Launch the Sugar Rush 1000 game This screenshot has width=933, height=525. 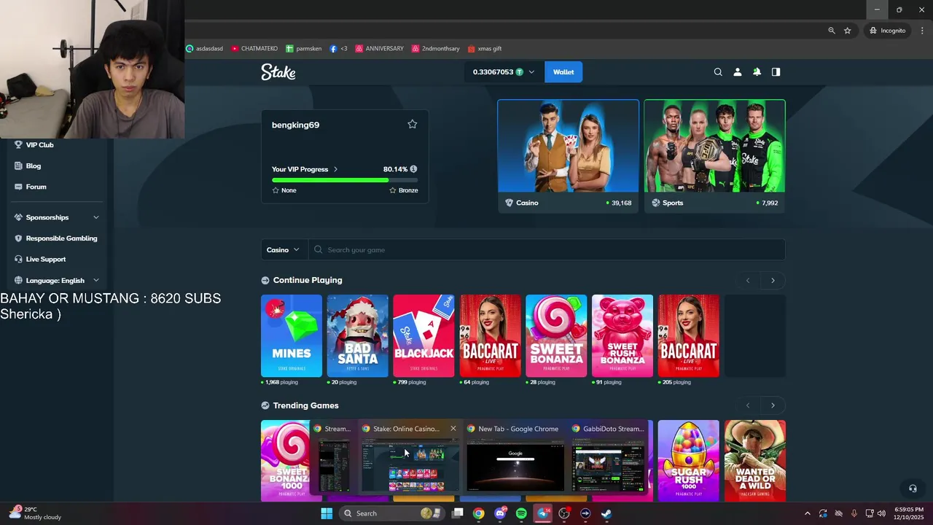pos(688,461)
